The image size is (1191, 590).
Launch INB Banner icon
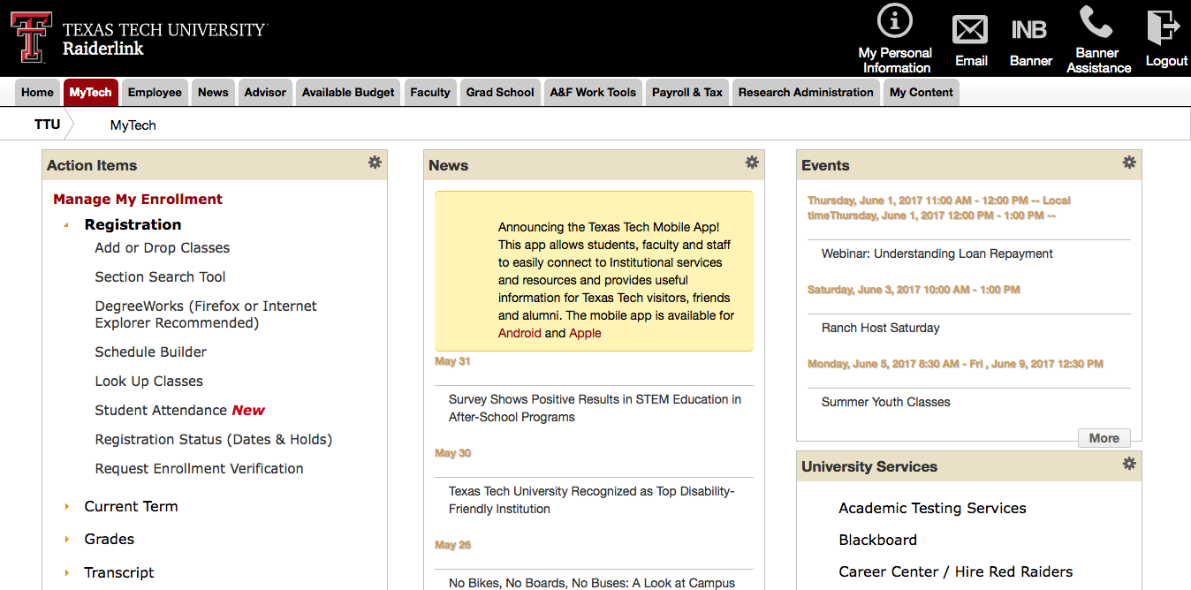1029,30
